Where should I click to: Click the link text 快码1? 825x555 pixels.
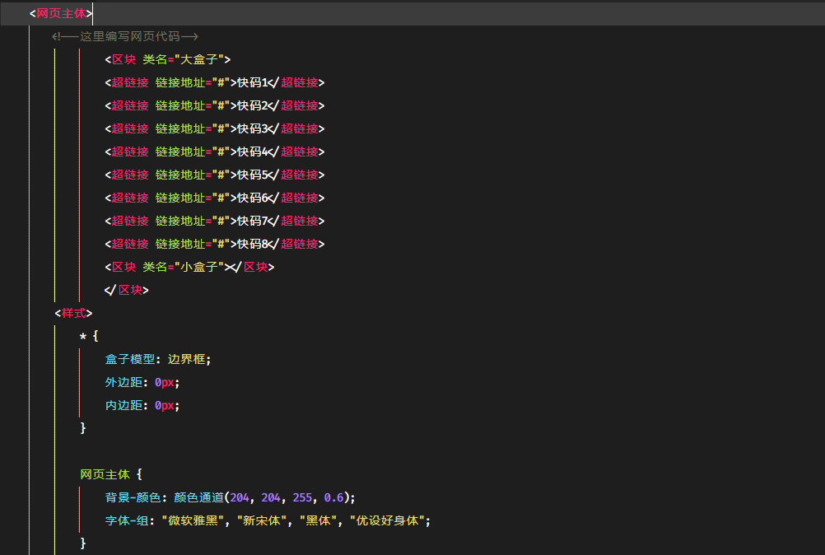point(253,82)
